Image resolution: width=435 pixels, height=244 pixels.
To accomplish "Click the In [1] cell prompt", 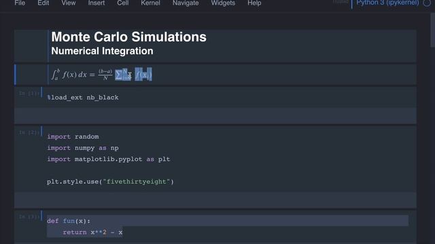I will pos(29,94).
